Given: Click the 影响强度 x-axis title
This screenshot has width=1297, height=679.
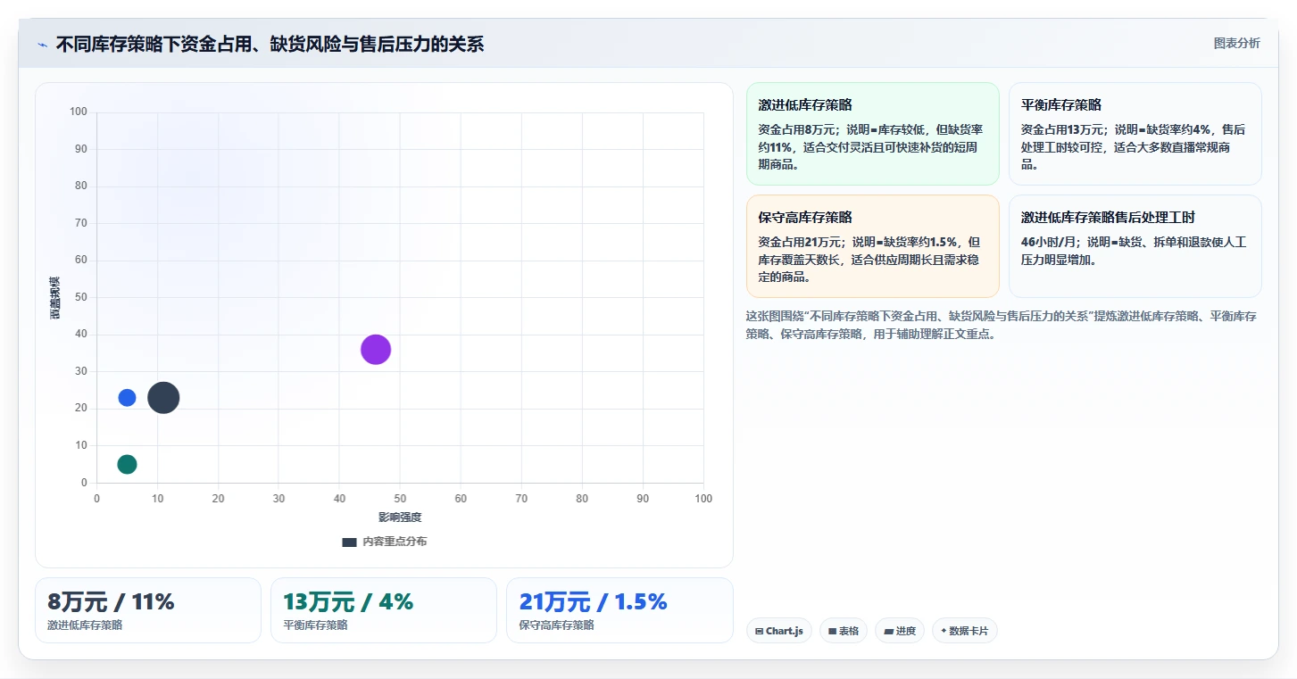Looking at the screenshot, I should point(400,518).
